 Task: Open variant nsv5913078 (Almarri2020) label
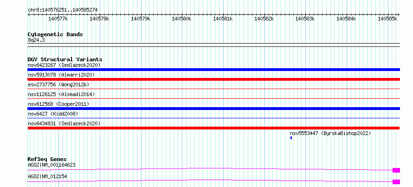61,75
